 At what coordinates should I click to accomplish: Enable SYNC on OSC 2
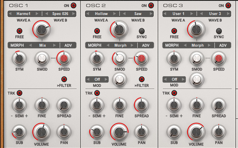[141, 31]
